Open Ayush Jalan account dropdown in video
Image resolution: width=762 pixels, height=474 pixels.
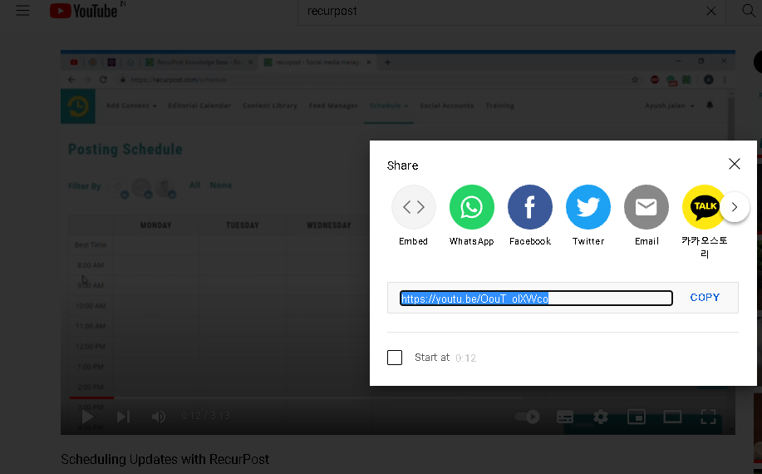pos(669,106)
